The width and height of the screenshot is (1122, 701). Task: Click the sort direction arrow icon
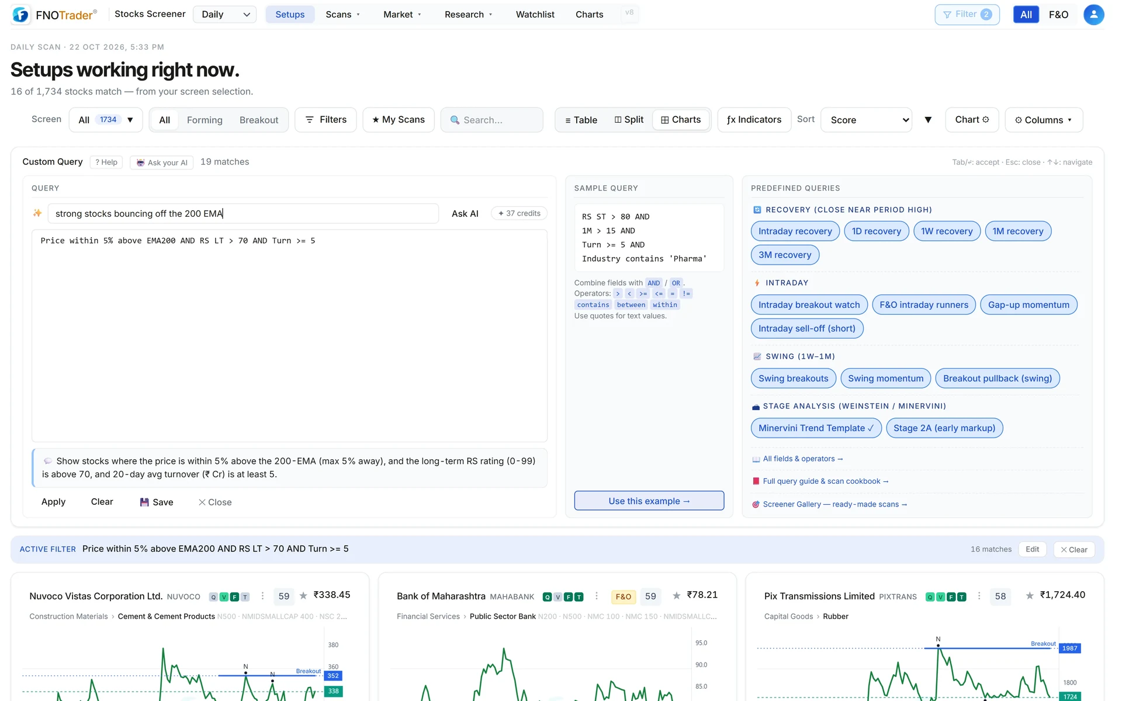[928, 120]
